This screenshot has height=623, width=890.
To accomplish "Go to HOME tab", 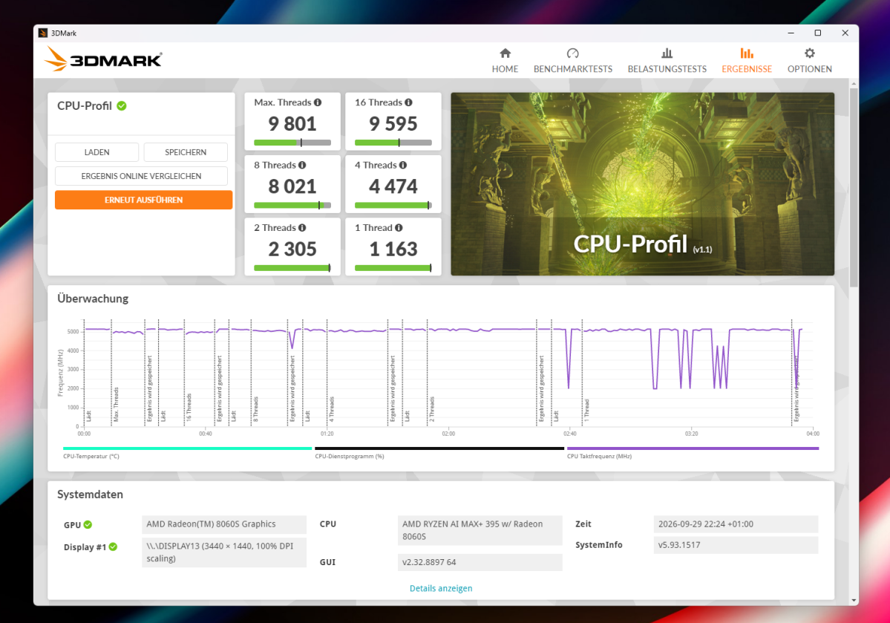I will click(x=505, y=69).
